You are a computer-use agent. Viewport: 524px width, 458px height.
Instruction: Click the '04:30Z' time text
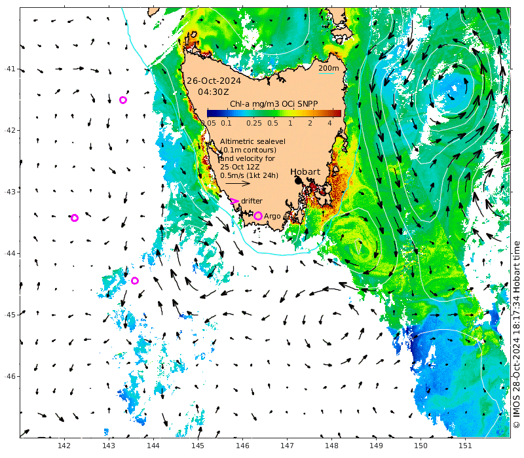point(214,92)
